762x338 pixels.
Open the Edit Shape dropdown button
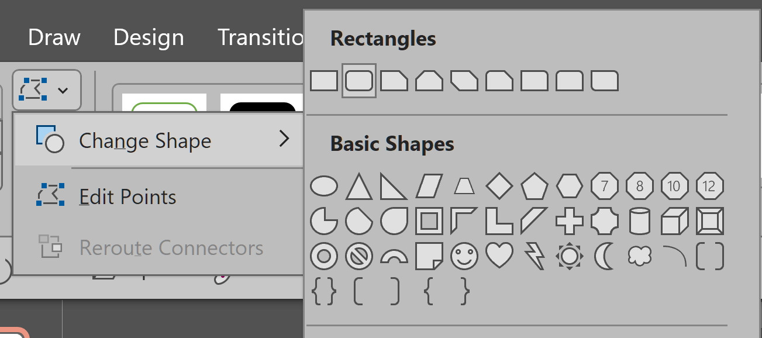46,90
